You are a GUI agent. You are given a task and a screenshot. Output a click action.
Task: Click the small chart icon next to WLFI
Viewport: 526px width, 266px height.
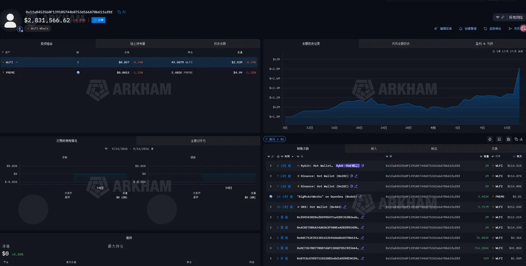16,62
